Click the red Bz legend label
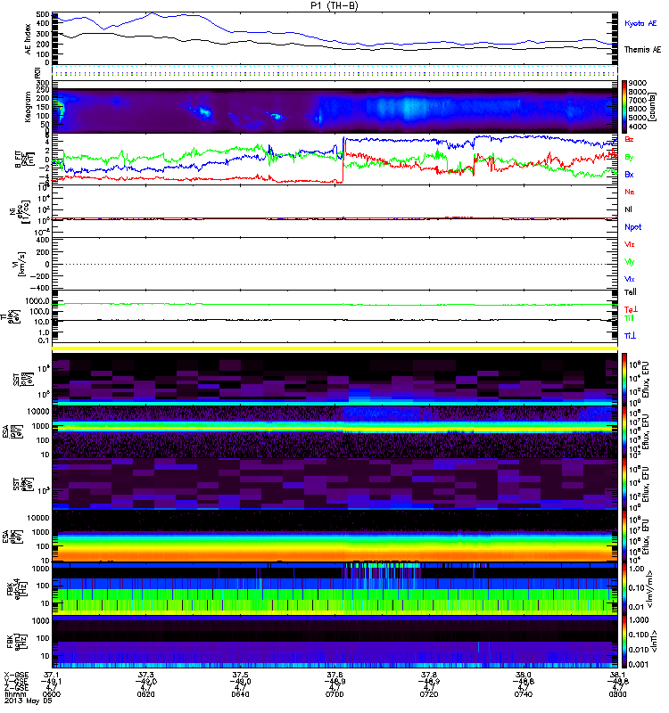 click(629, 139)
